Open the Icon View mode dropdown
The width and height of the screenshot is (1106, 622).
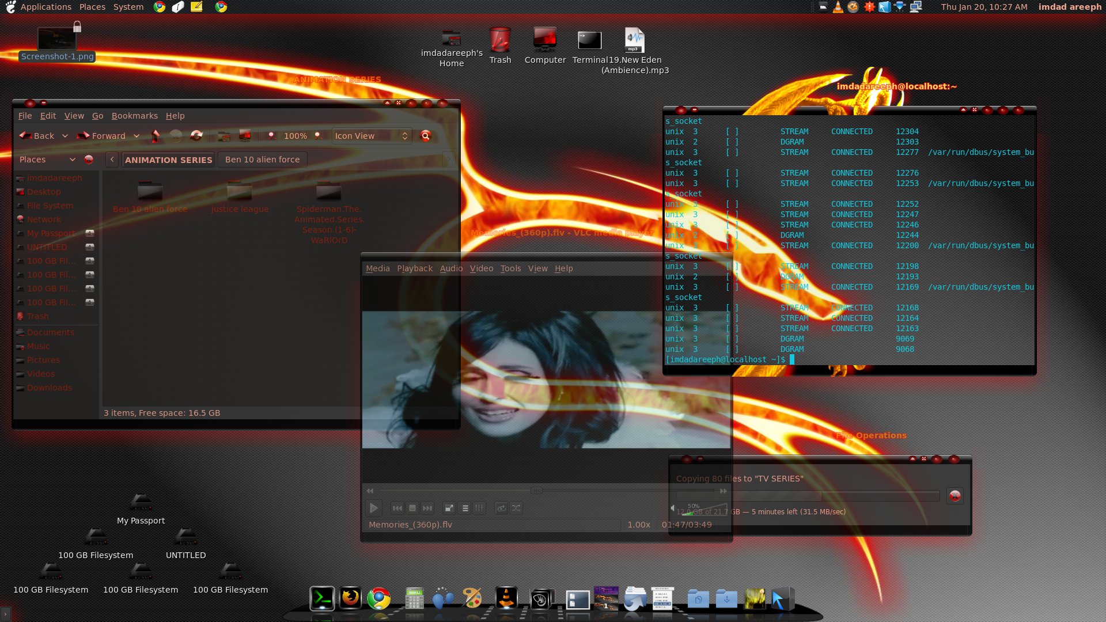pos(372,136)
